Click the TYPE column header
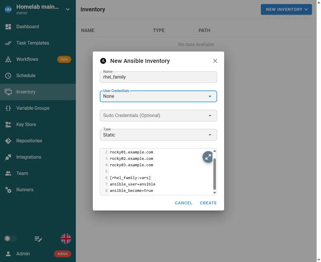Image resolution: width=321 pixels, height=262 pixels. 159,31
